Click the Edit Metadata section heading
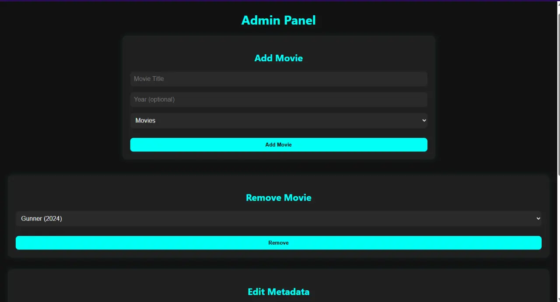 (279, 292)
